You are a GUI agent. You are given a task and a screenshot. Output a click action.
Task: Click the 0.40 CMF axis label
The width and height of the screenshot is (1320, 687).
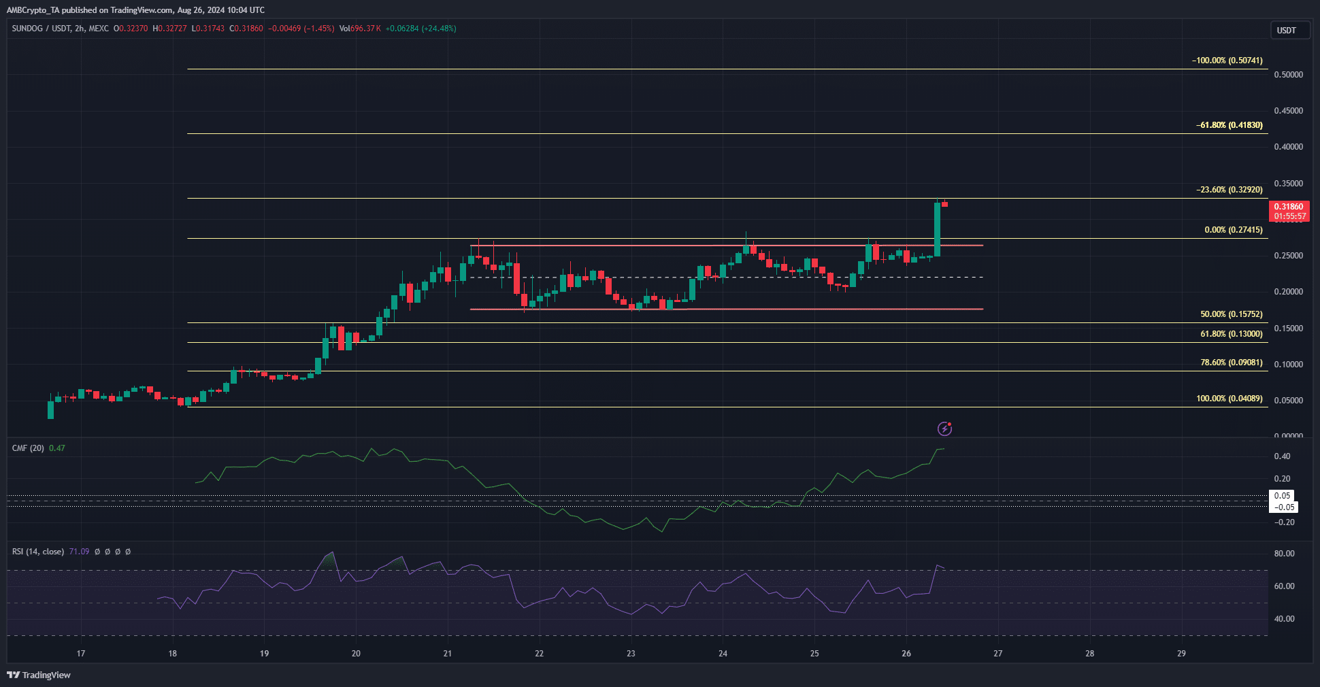pyautogui.click(x=1282, y=456)
